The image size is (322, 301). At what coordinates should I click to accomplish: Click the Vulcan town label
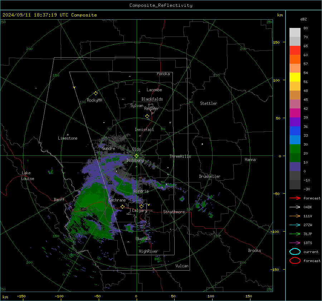click(x=182, y=266)
